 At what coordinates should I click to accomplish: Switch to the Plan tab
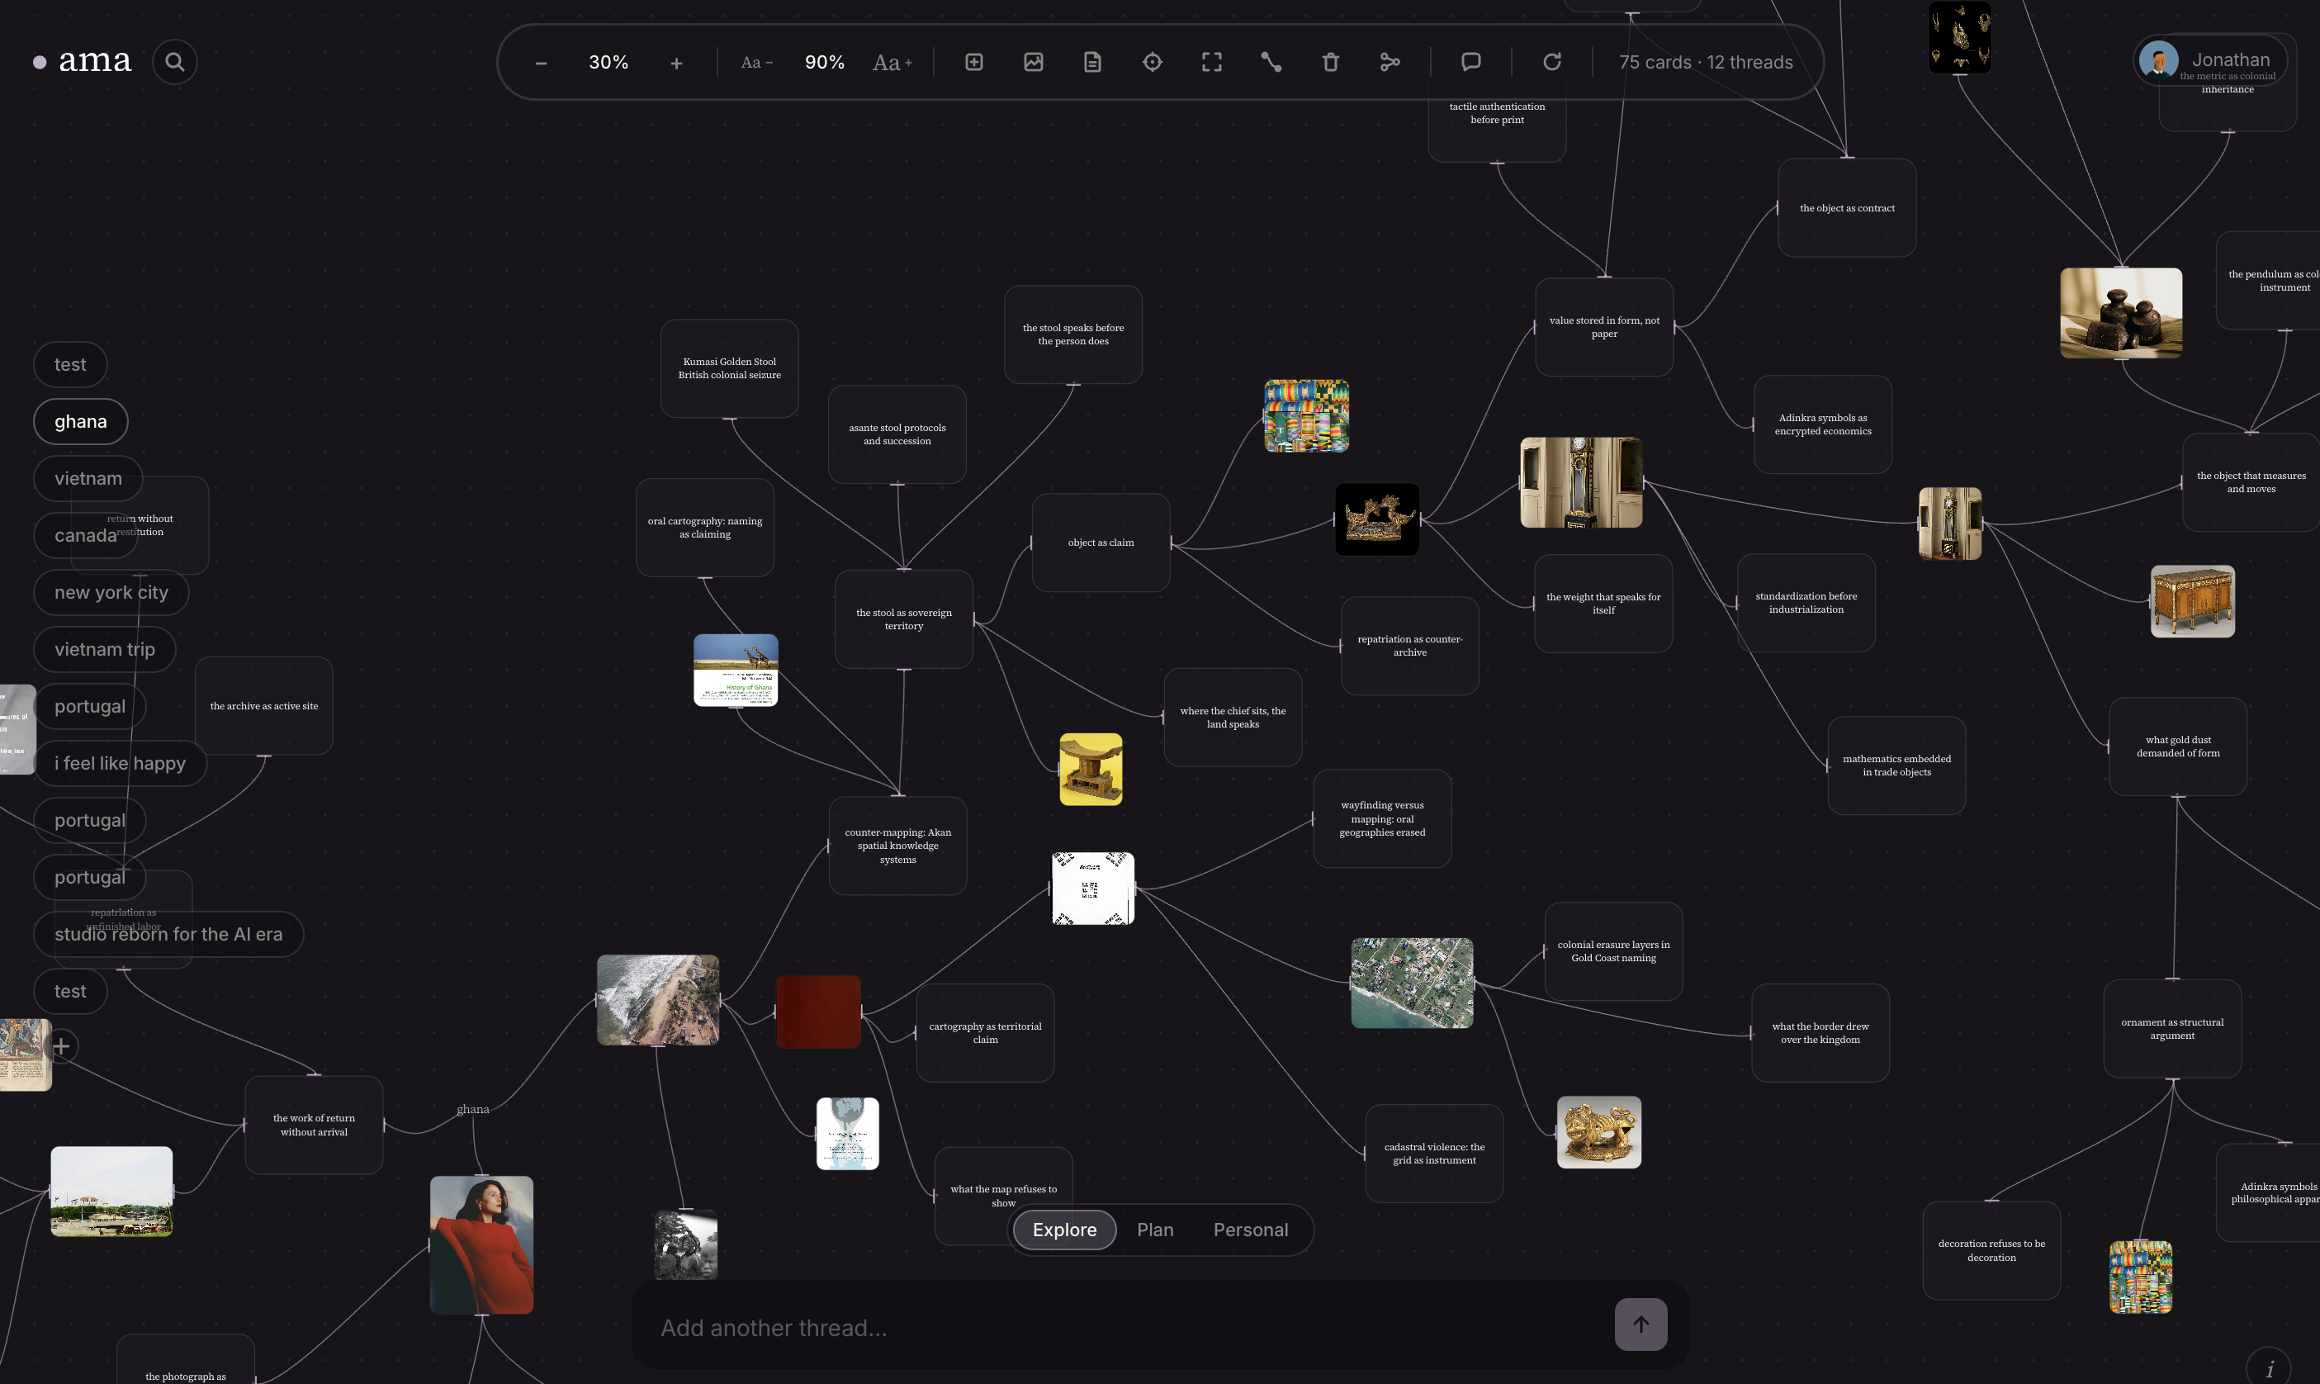1154,1230
